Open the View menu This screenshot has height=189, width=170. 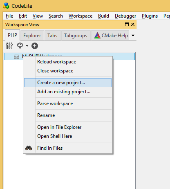click(x=38, y=16)
